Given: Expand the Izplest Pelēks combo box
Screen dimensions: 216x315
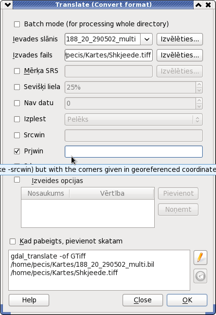Looking at the screenshot, I should click(x=133, y=120).
